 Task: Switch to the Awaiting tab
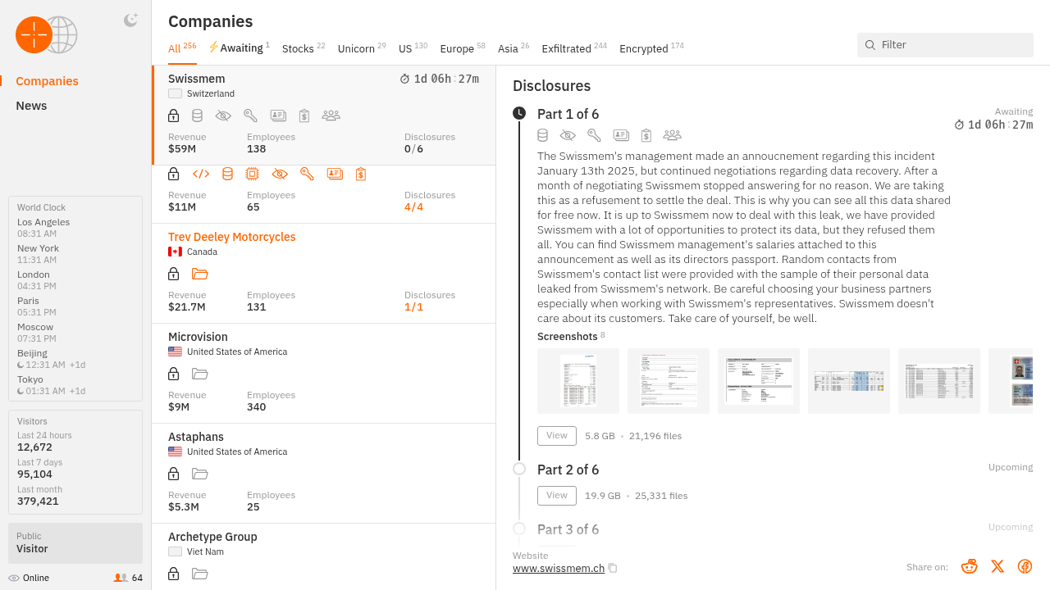(x=239, y=48)
